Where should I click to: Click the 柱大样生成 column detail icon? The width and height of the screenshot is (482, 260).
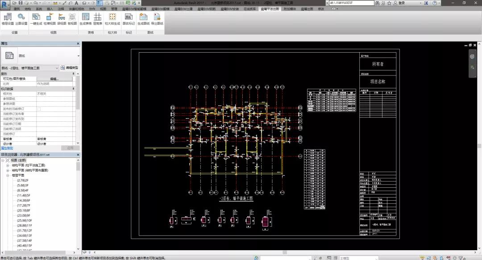coord(112,19)
